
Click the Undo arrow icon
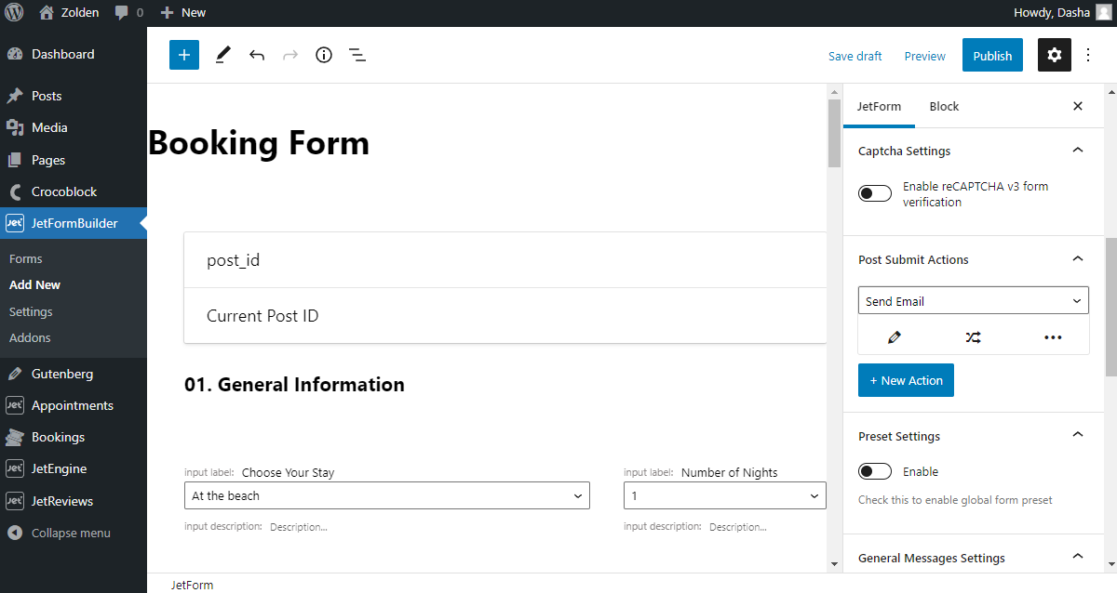click(x=257, y=55)
